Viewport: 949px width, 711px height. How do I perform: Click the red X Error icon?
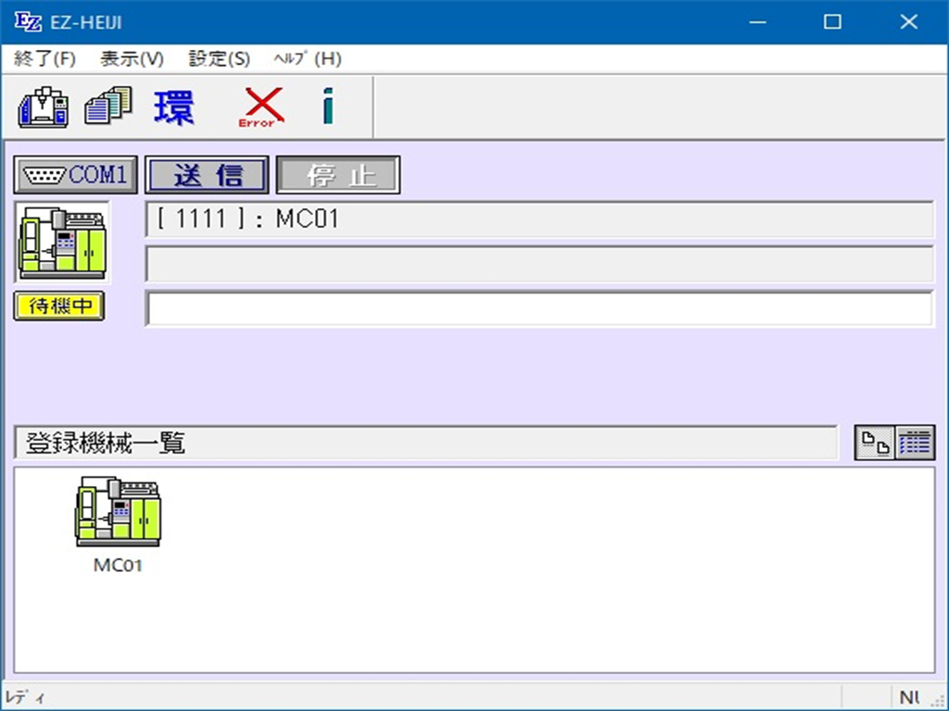click(262, 107)
